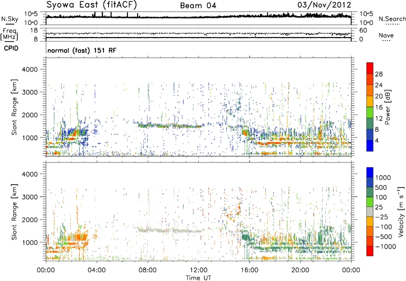Click the 'Beam 04' label
This screenshot has height=281, width=406.
click(x=198, y=6)
